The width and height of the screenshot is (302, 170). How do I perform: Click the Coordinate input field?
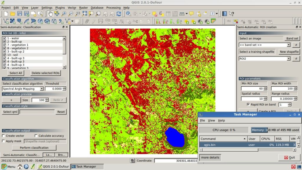pyautogui.click(x=176, y=161)
